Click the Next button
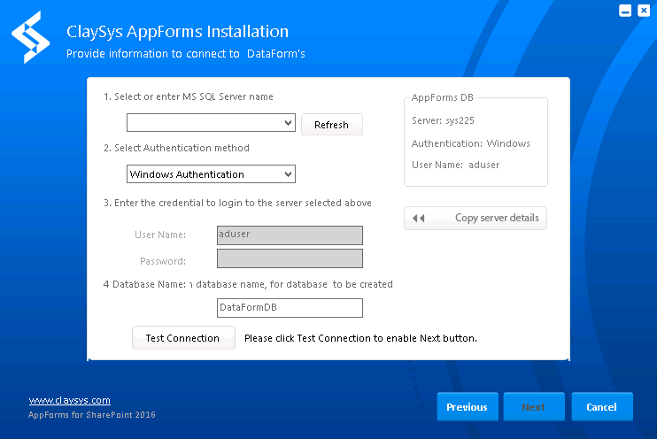Screen dimensions: 657x439 pos(534,407)
